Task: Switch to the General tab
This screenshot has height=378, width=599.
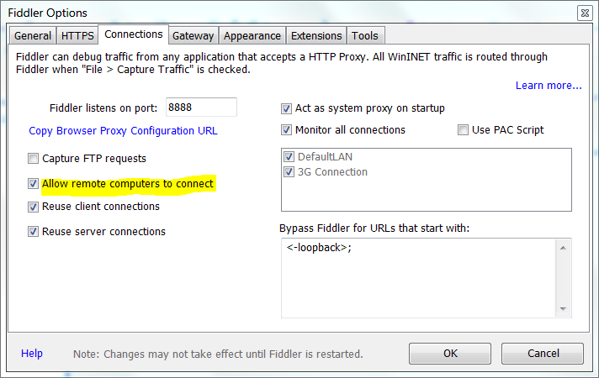Action: pyautogui.click(x=33, y=35)
